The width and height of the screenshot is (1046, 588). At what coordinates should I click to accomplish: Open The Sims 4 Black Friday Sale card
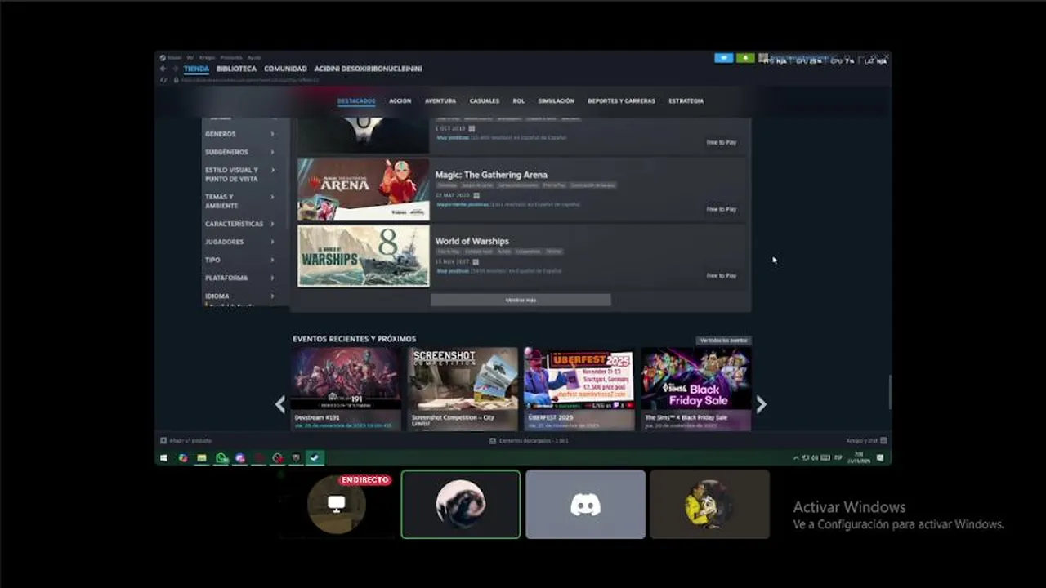[x=696, y=389]
